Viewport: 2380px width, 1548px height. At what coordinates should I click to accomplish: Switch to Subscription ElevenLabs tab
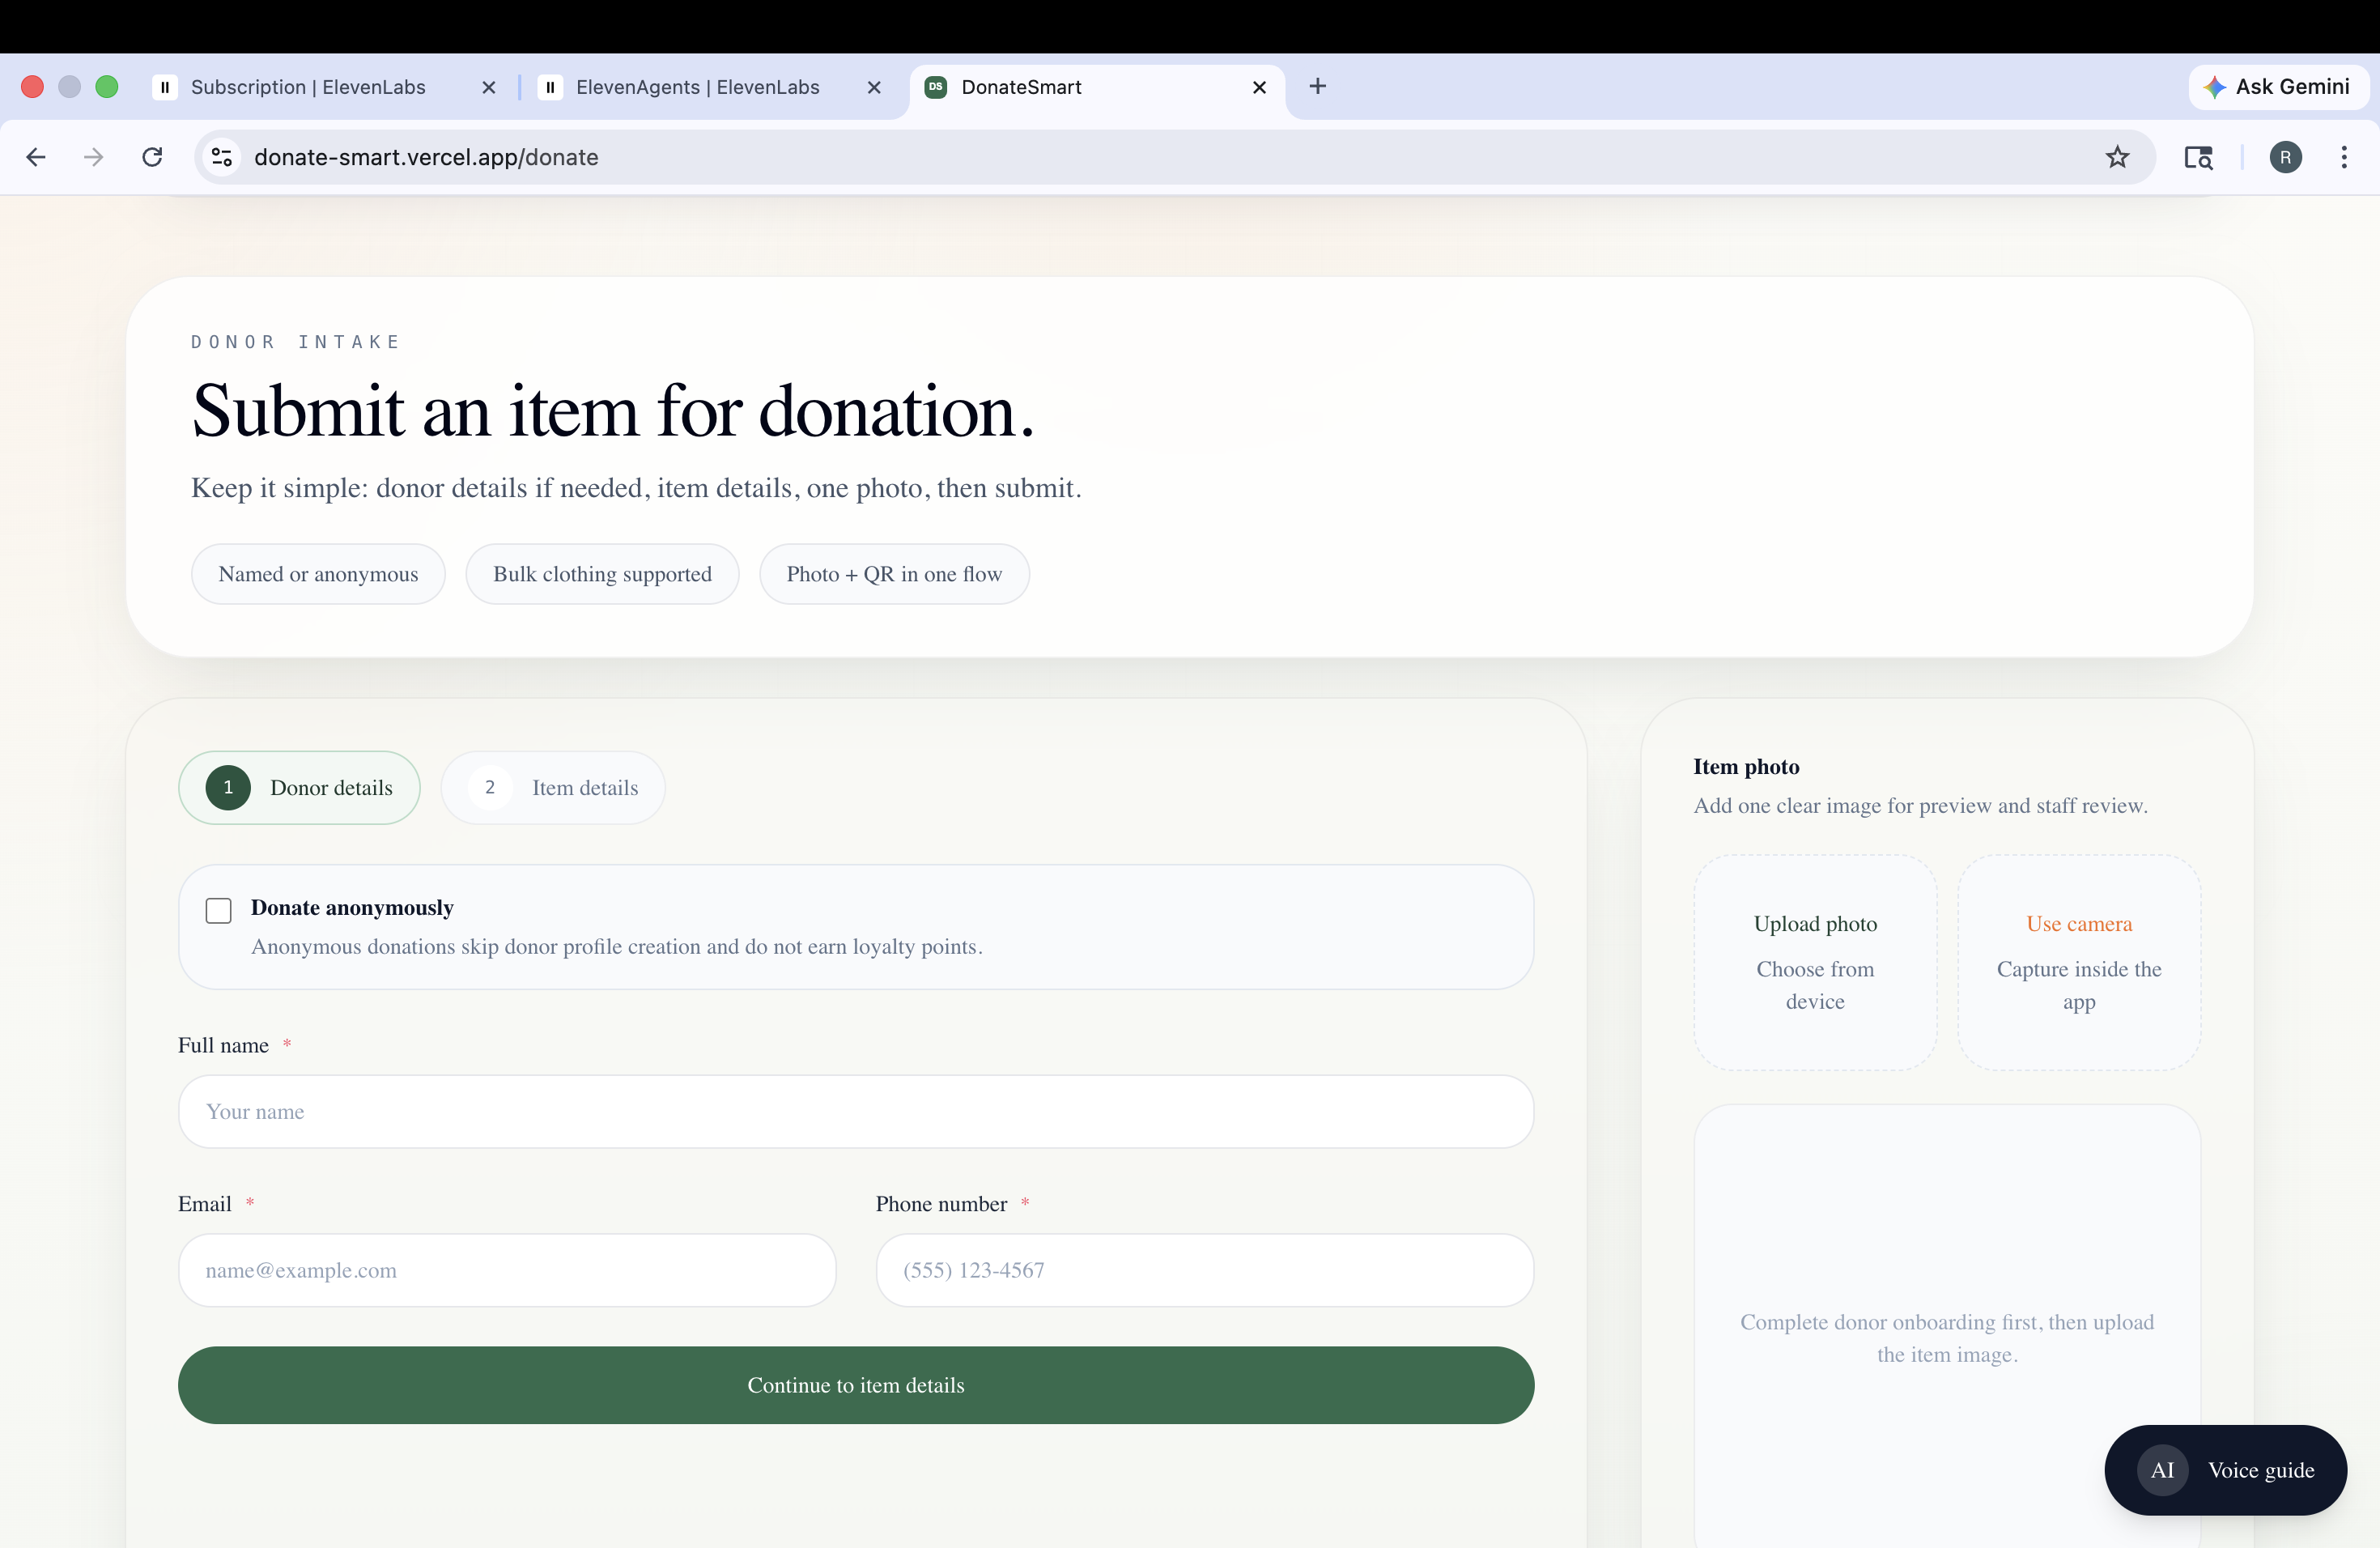(x=308, y=87)
